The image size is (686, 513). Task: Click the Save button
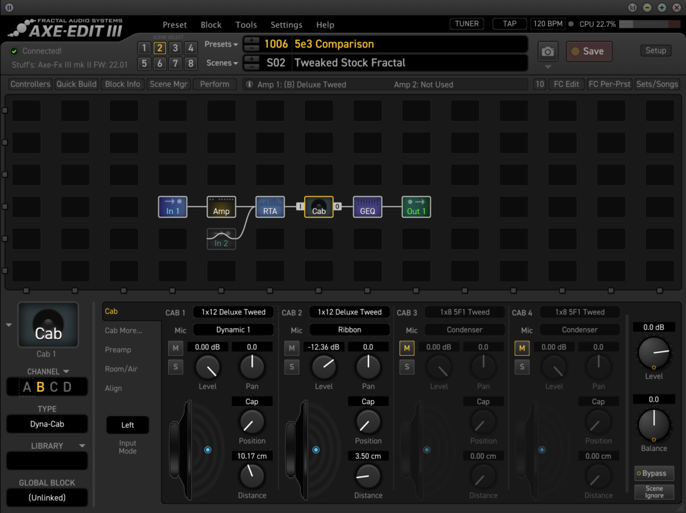pos(589,51)
